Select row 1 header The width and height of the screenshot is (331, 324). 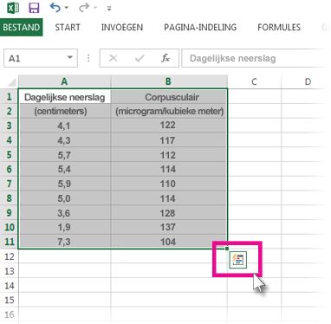coord(10,96)
